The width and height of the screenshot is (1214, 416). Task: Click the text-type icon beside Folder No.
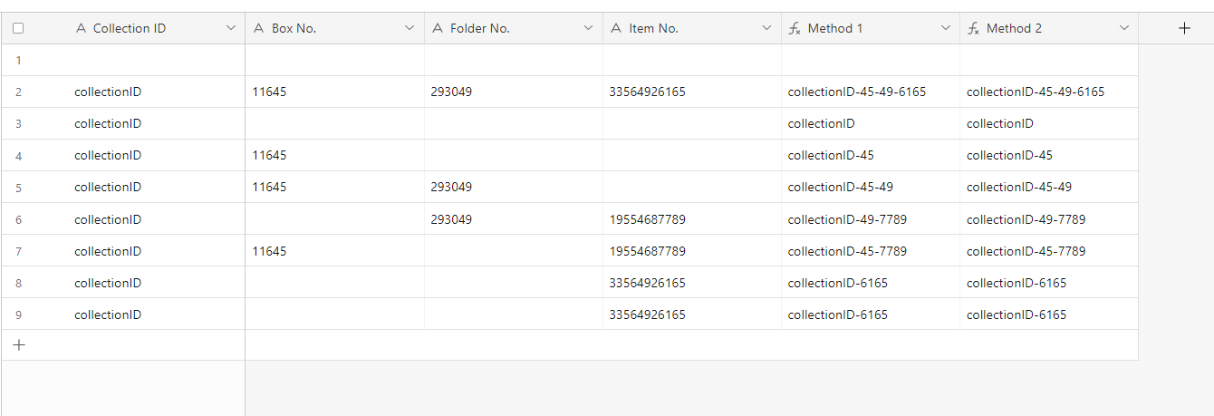pyautogui.click(x=438, y=28)
